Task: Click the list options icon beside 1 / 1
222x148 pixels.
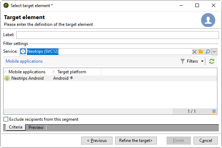Action: click(214, 112)
